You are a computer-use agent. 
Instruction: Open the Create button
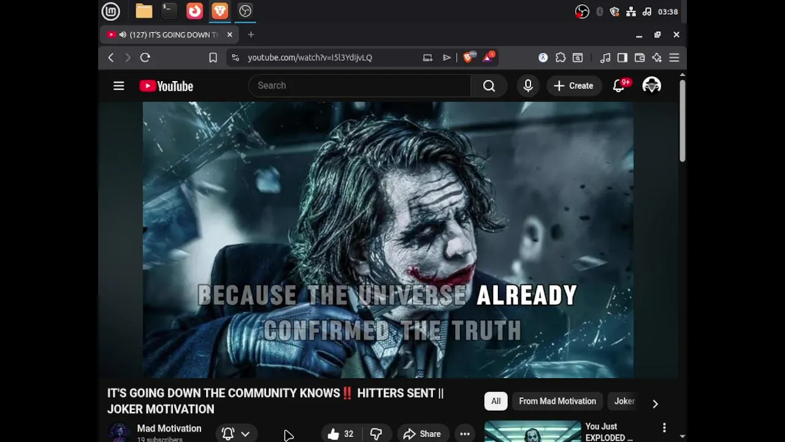coord(574,86)
